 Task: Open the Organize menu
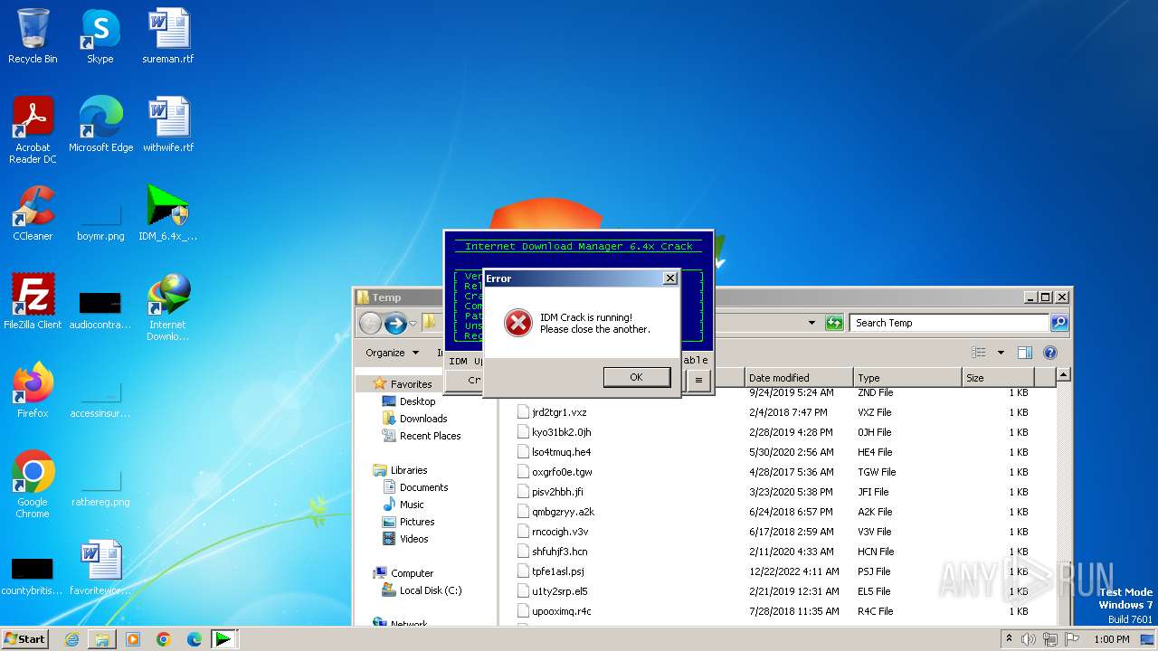click(392, 353)
